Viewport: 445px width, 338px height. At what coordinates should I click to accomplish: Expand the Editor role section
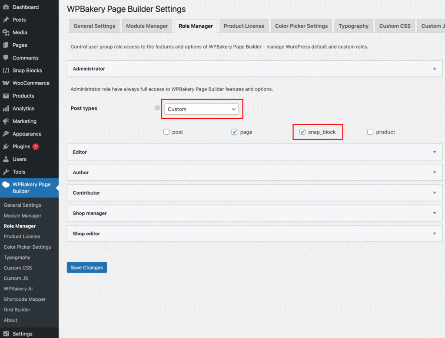click(x=255, y=152)
